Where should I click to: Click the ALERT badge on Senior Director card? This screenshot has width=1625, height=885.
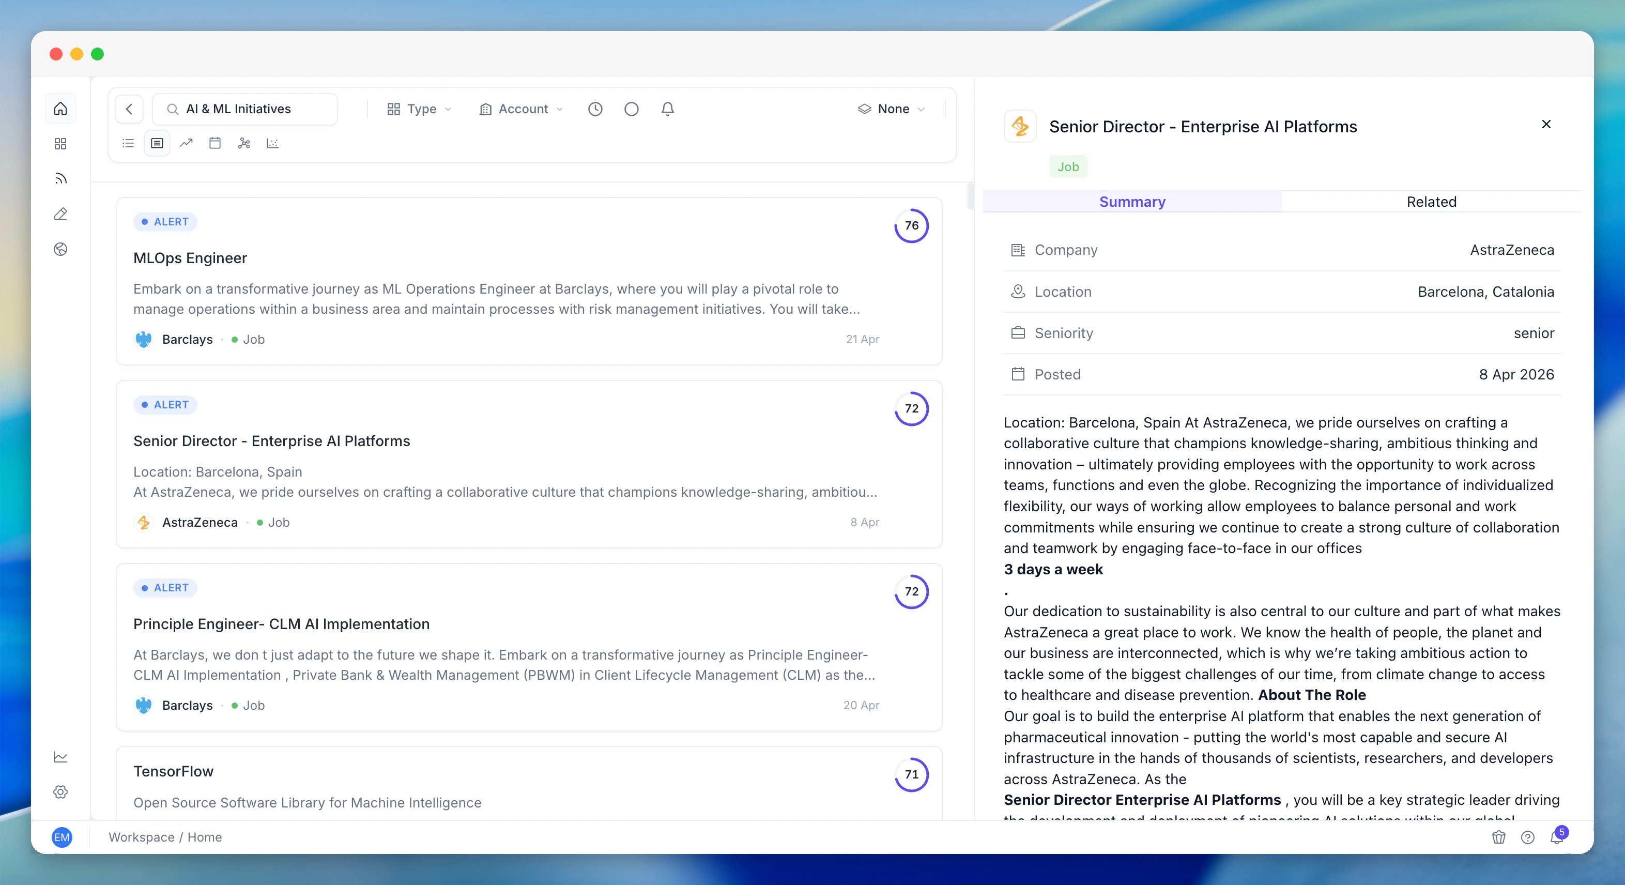[x=165, y=404]
